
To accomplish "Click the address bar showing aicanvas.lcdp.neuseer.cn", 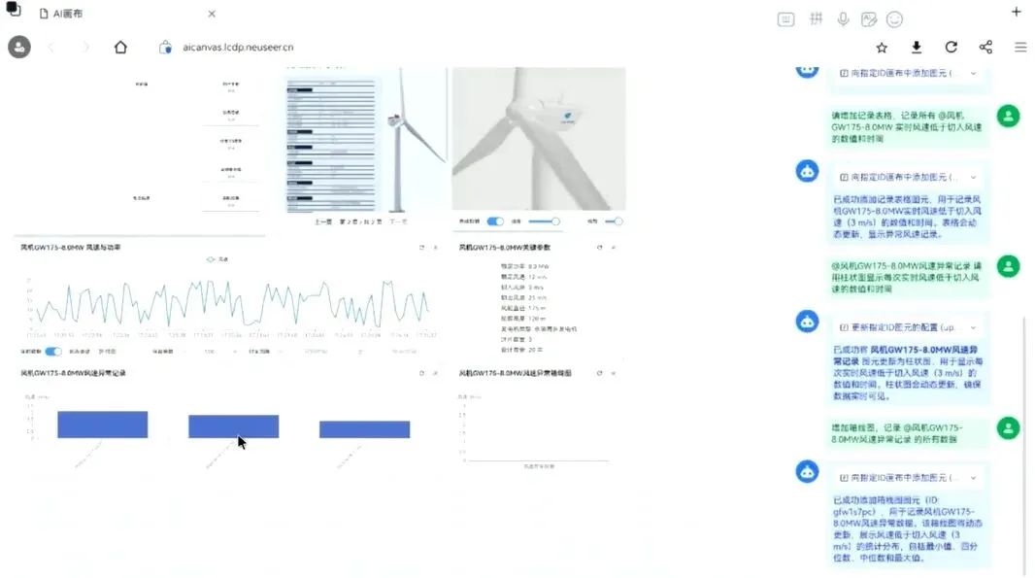I will pos(238,47).
